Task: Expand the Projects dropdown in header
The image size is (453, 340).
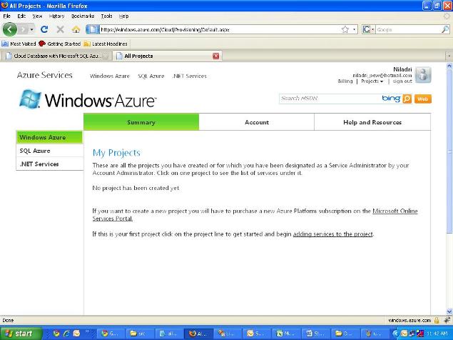Action: [x=372, y=81]
